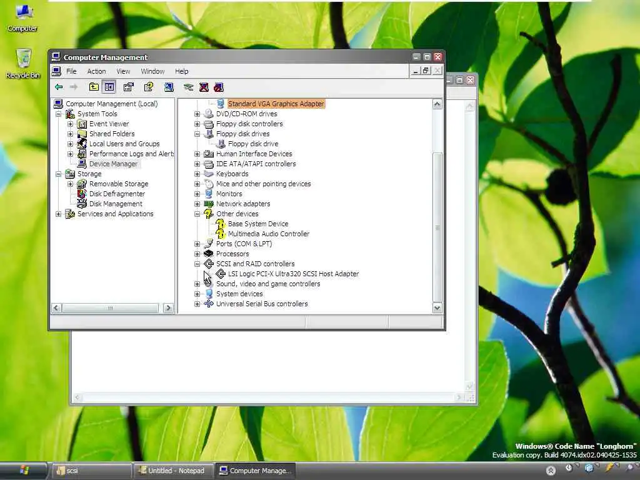Select the Base System Device entry
This screenshot has width=640, height=480.
pyautogui.click(x=258, y=224)
